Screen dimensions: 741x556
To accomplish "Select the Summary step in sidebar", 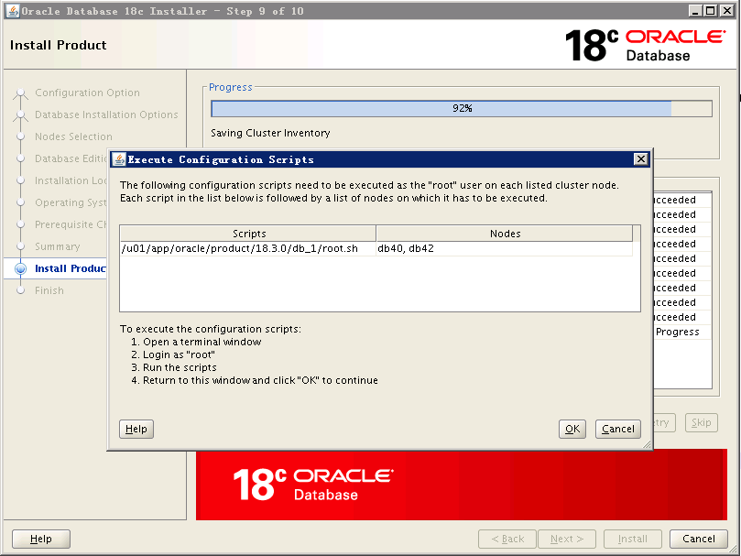I will point(57,246).
